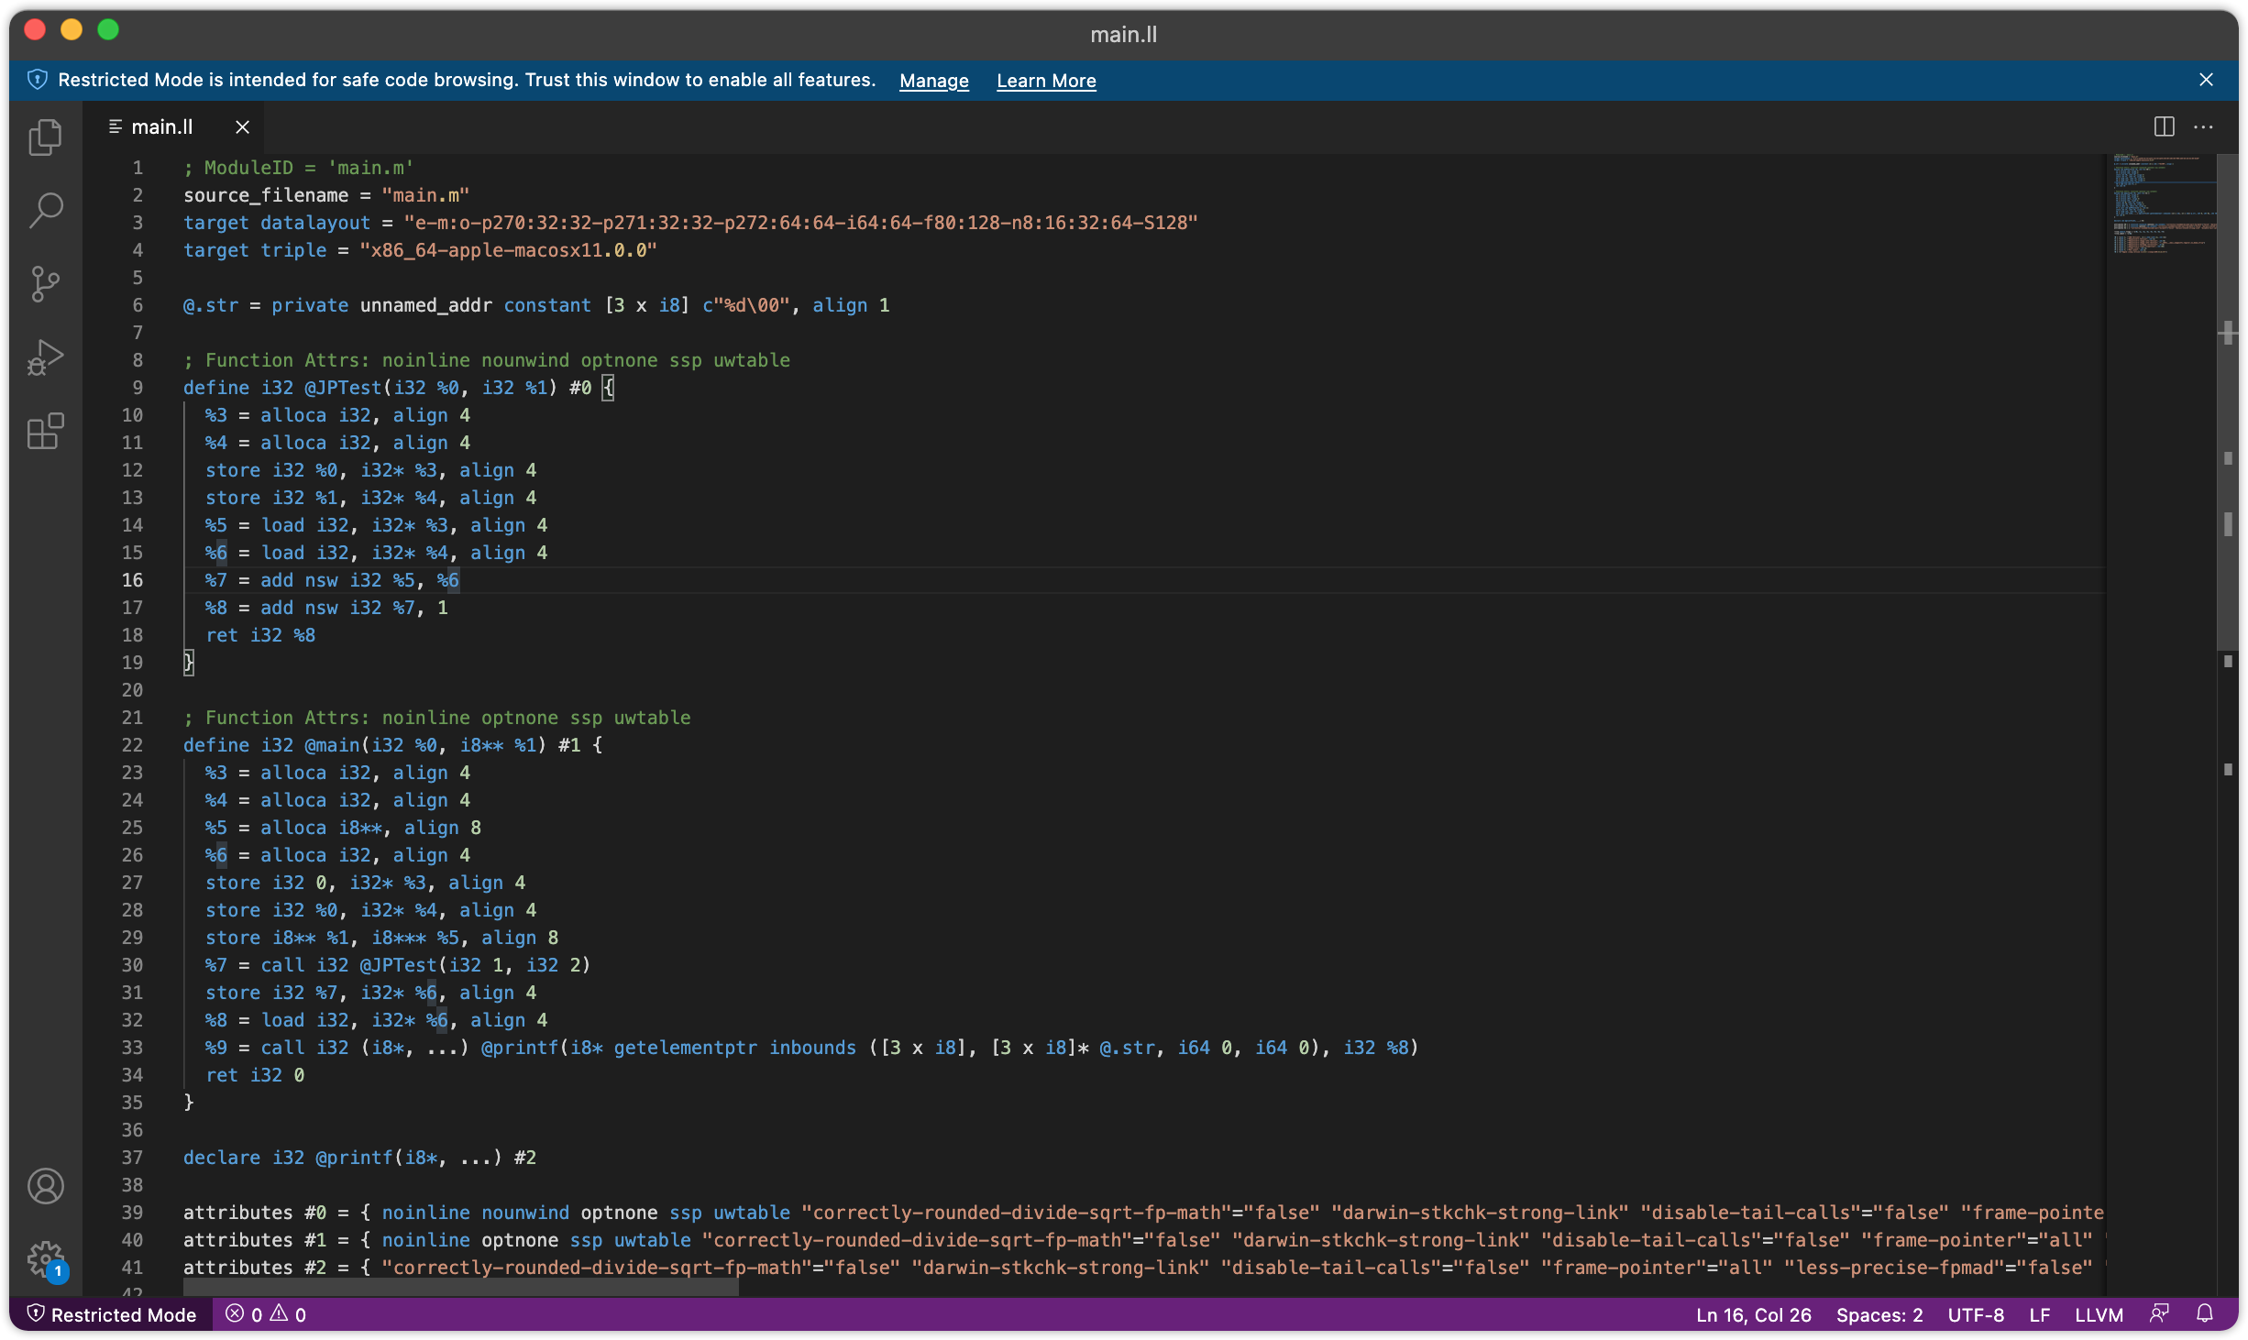Click the Manage link in banner
The height and width of the screenshot is (1340, 2248).
pos(933,81)
